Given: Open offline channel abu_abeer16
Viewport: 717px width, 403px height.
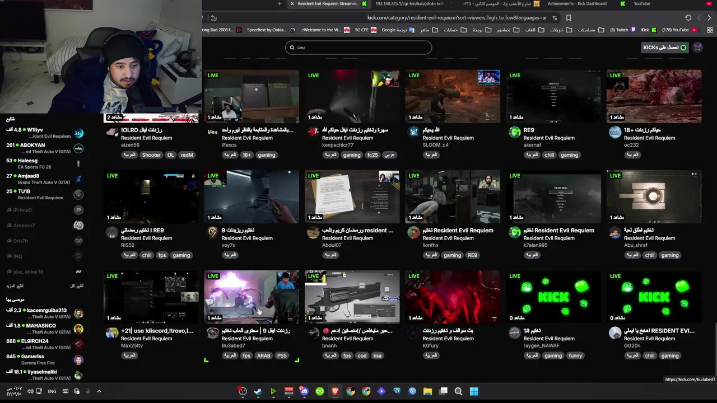Looking at the screenshot, I should [x=45, y=271].
